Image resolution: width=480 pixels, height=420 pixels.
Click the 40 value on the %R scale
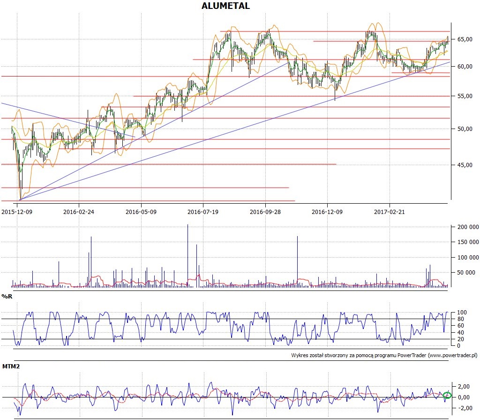460,333
